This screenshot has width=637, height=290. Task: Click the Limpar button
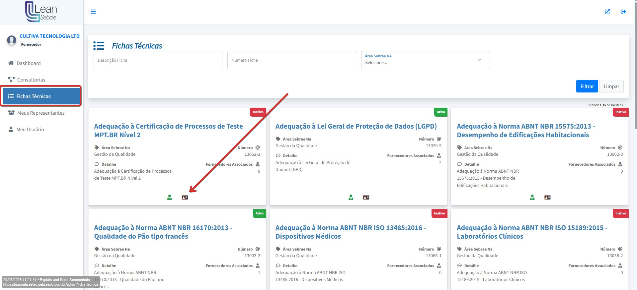(611, 87)
